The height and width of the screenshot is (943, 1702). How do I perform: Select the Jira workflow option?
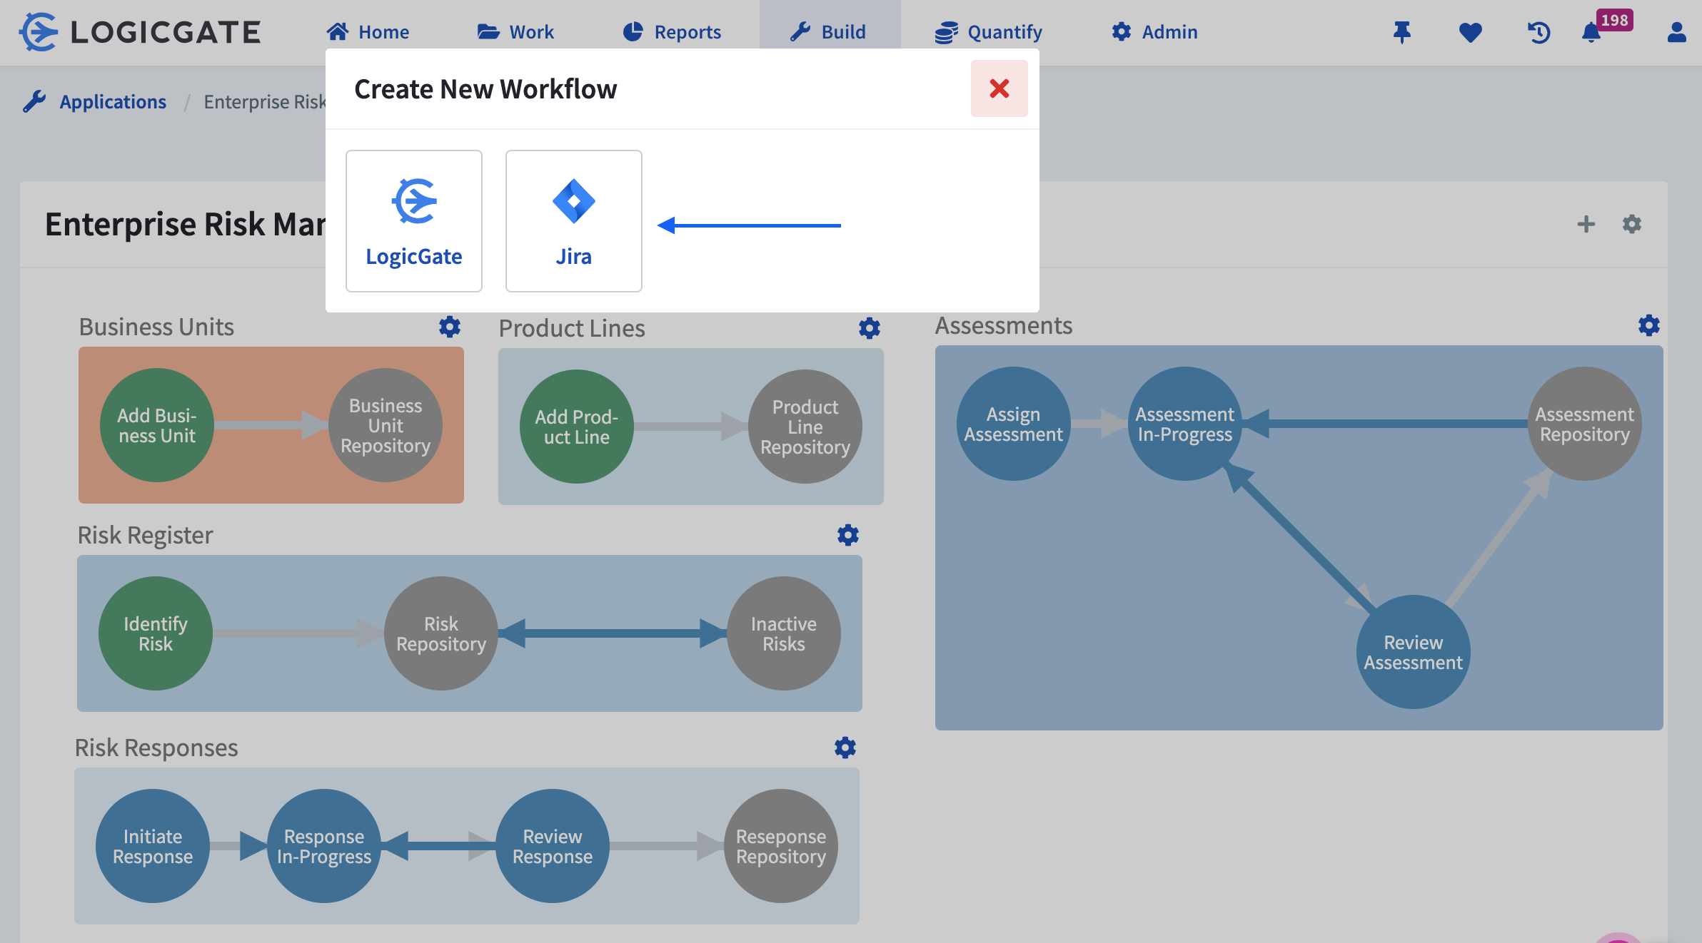[573, 220]
